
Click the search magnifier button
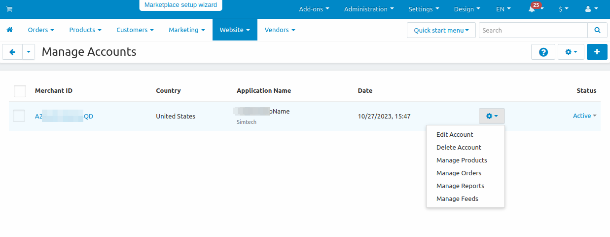point(597,30)
